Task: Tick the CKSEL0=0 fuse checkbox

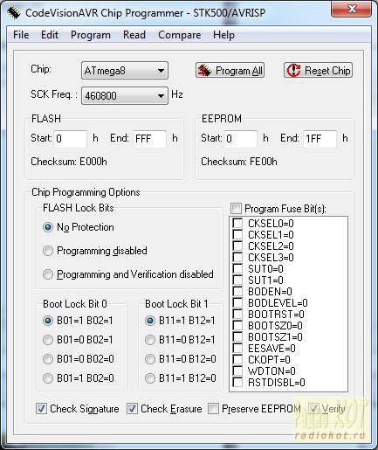Action: point(237,224)
